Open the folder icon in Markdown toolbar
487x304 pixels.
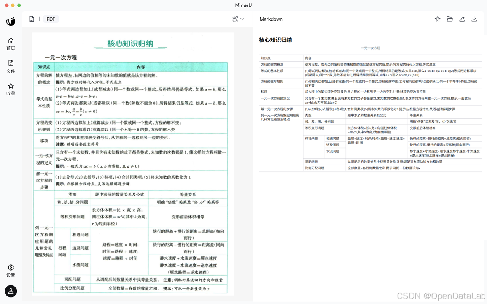click(449, 19)
